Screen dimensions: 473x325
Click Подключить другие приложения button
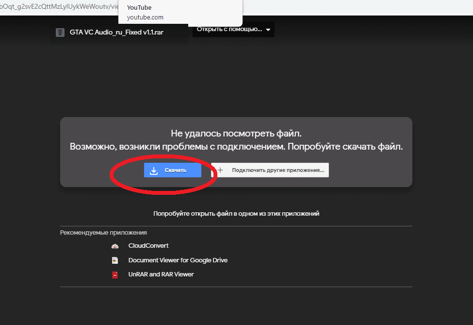(270, 170)
